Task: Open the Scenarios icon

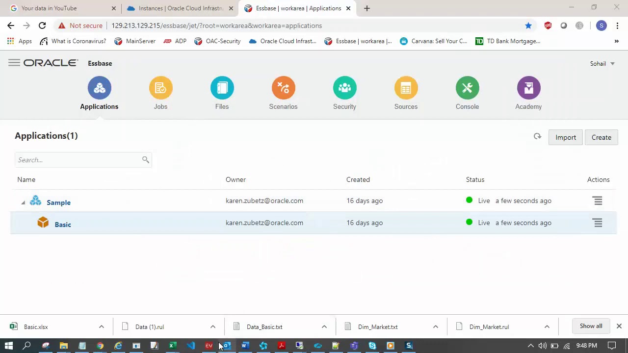Action: point(283,88)
